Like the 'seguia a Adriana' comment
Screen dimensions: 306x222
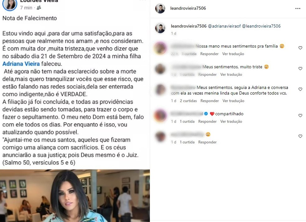click(x=300, y=89)
